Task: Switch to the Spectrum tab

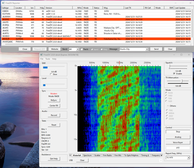Action: (87, 155)
